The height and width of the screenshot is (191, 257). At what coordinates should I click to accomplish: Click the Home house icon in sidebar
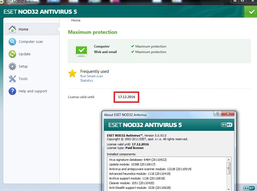pyautogui.click(x=12, y=29)
